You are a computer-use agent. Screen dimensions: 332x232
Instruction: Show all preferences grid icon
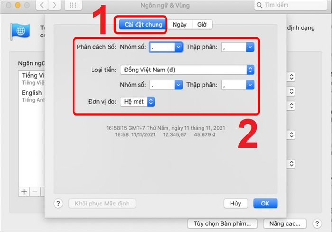pos(73,5)
